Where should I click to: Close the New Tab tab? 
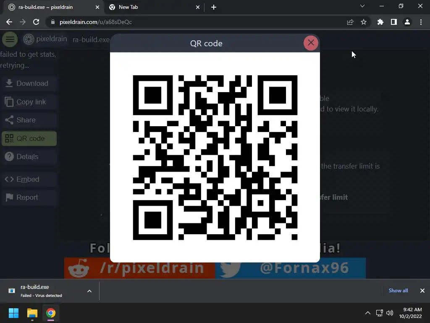point(198,7)
